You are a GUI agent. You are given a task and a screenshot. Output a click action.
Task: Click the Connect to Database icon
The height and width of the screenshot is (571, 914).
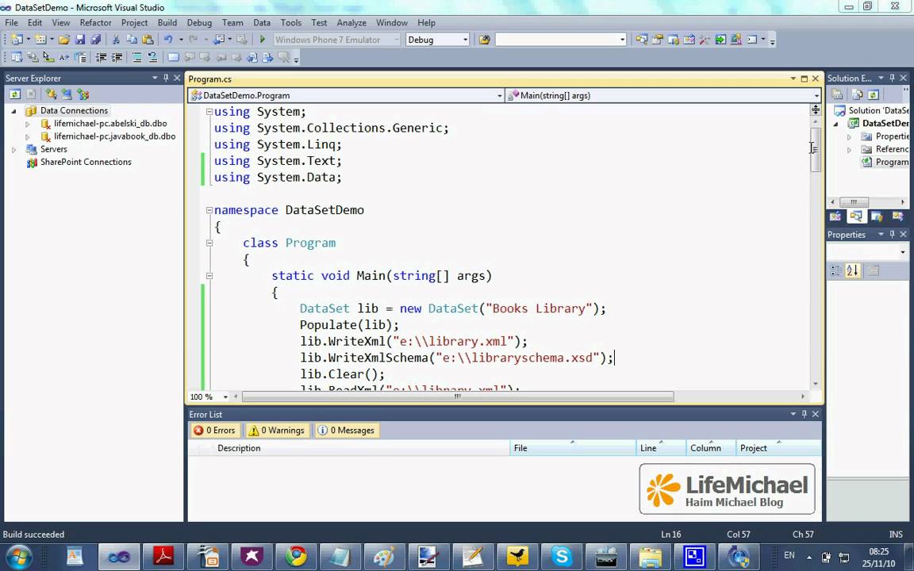(52, 94)
